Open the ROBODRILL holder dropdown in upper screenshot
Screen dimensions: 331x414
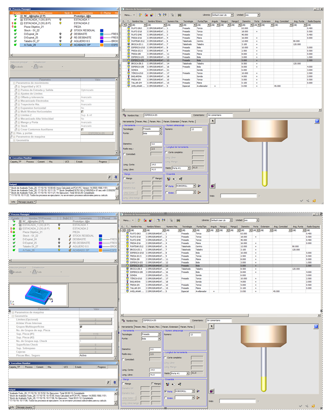coord(195,186)
